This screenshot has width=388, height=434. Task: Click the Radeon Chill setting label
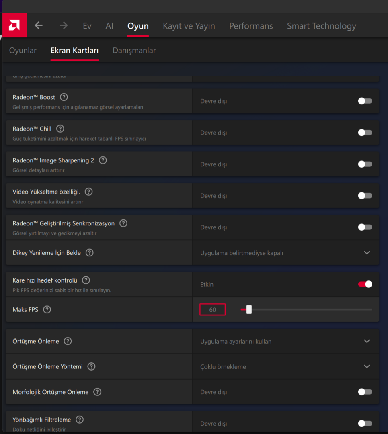point(32,129)
